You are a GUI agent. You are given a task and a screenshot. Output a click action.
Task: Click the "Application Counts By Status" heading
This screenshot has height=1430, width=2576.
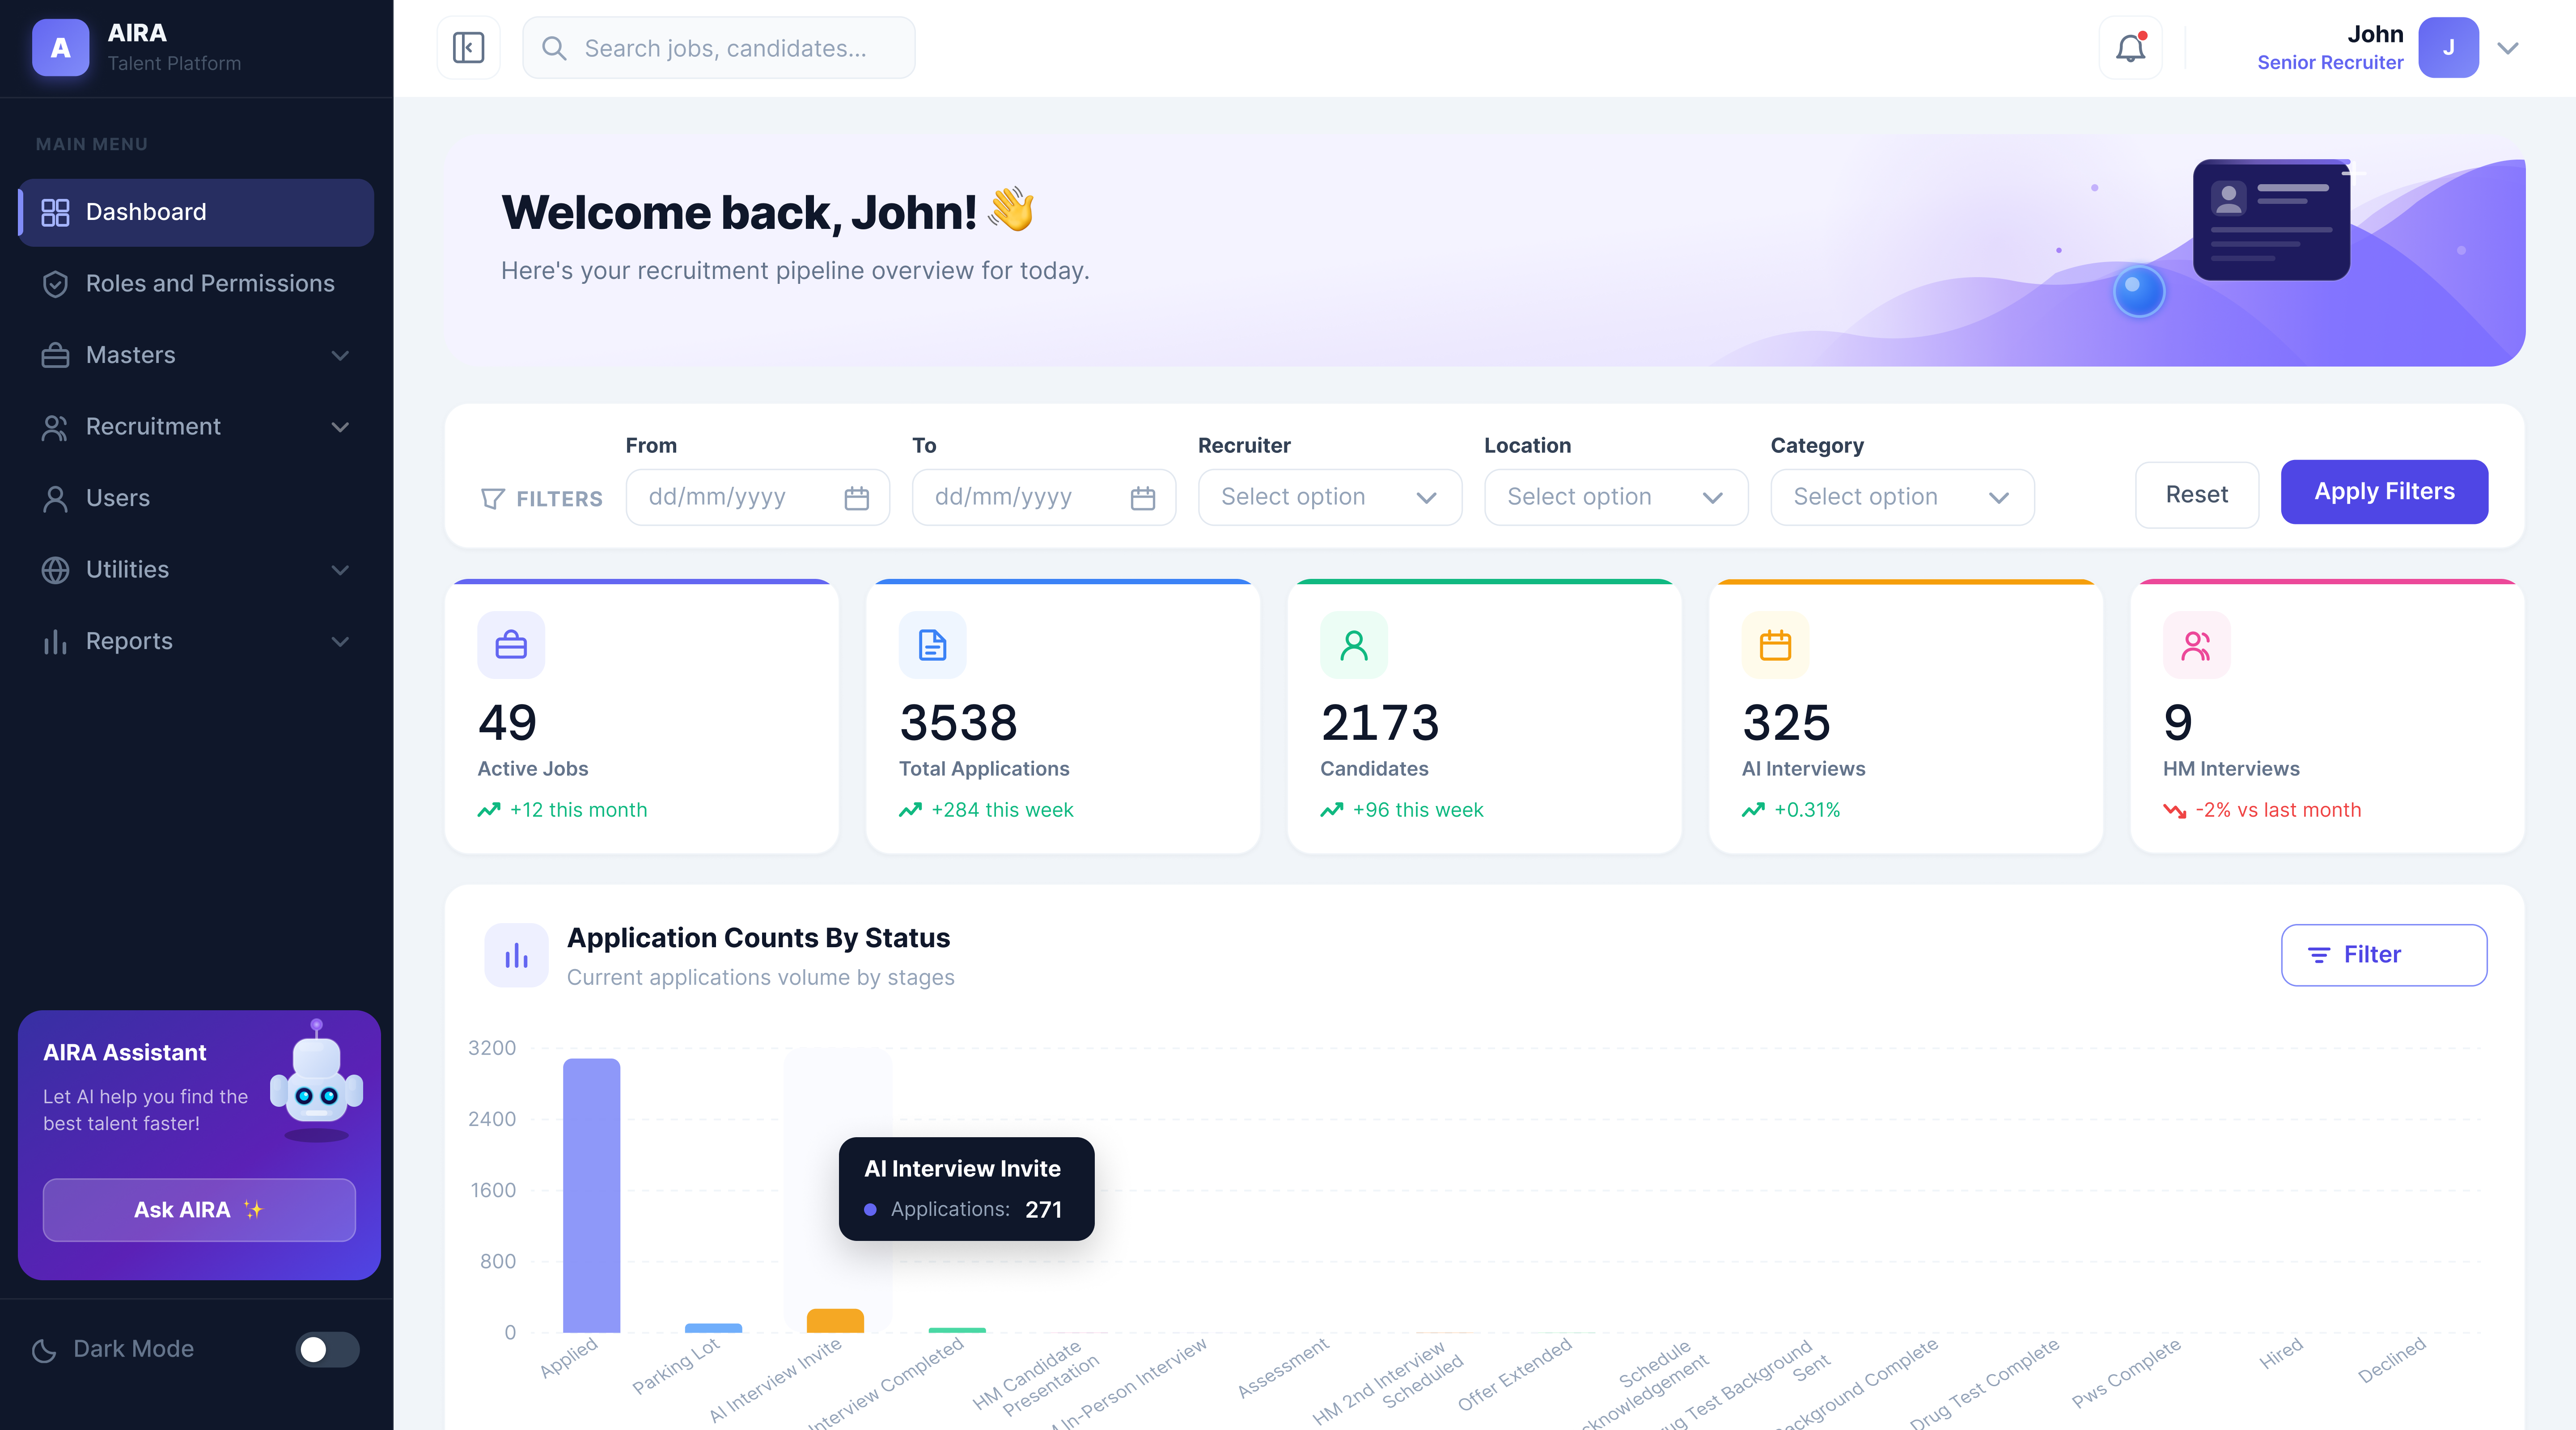pyautogui.click(x=758, y=938)
